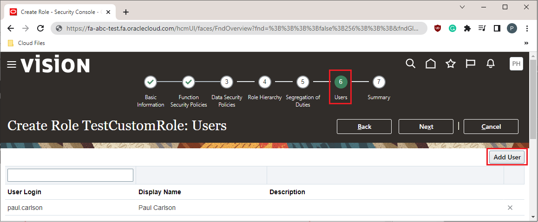The image size is (538, 222).
Task: Open the Watchlist flag icon
Action: [x=470, y=64]
